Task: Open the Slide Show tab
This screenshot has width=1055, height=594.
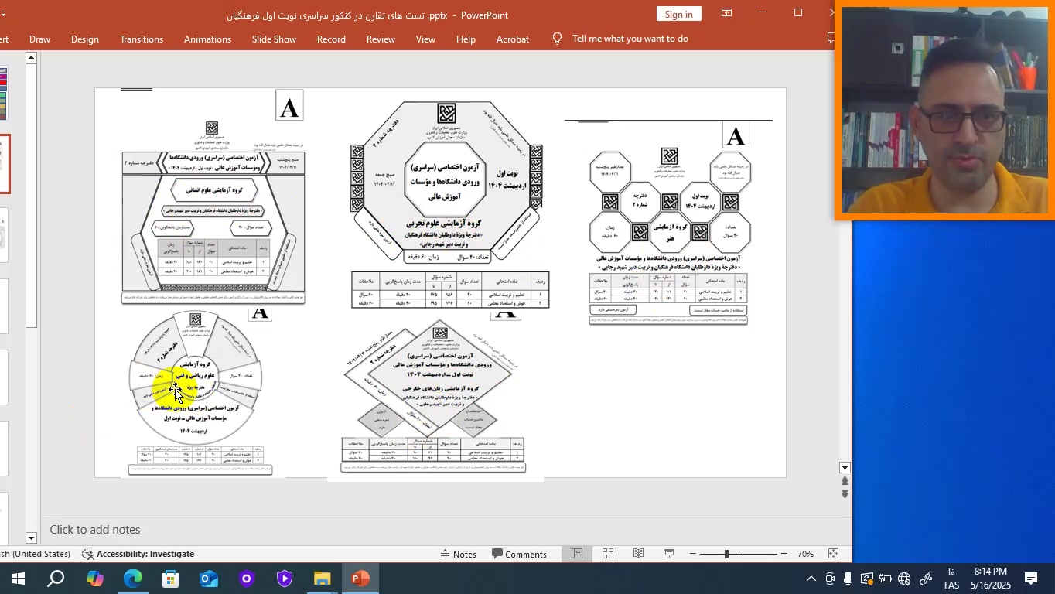Action: click(x=274, y=39)
